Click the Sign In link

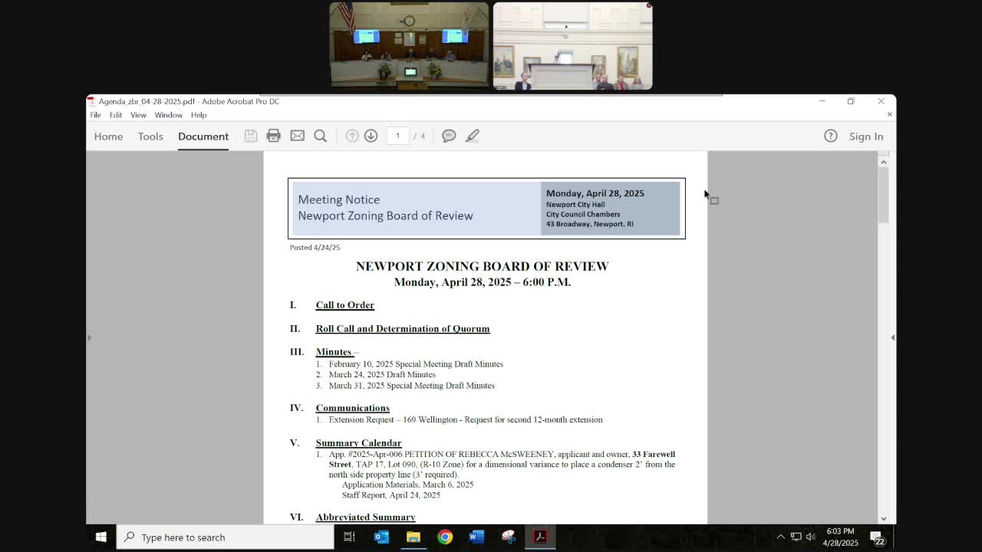pyautogui.click(x=865, y=136)
